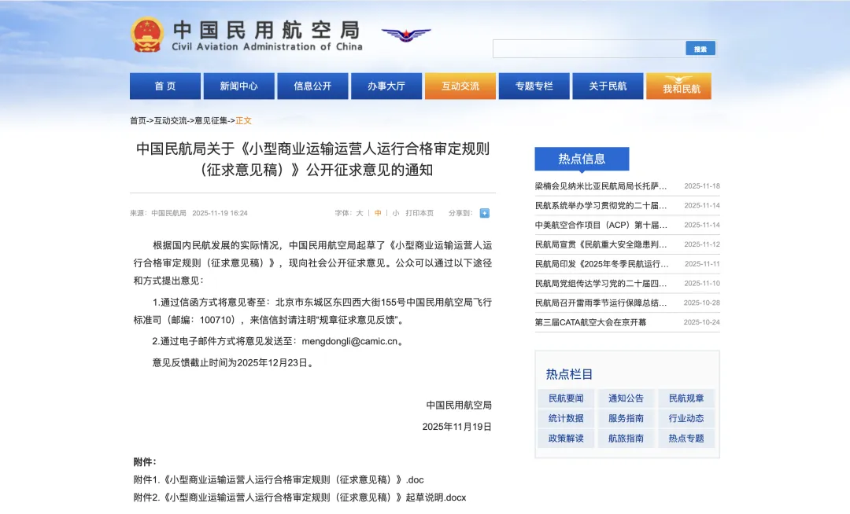The image size is (850, 514).
Task: Open the 通知公告 hot column
Action: [x=625, y=398]
